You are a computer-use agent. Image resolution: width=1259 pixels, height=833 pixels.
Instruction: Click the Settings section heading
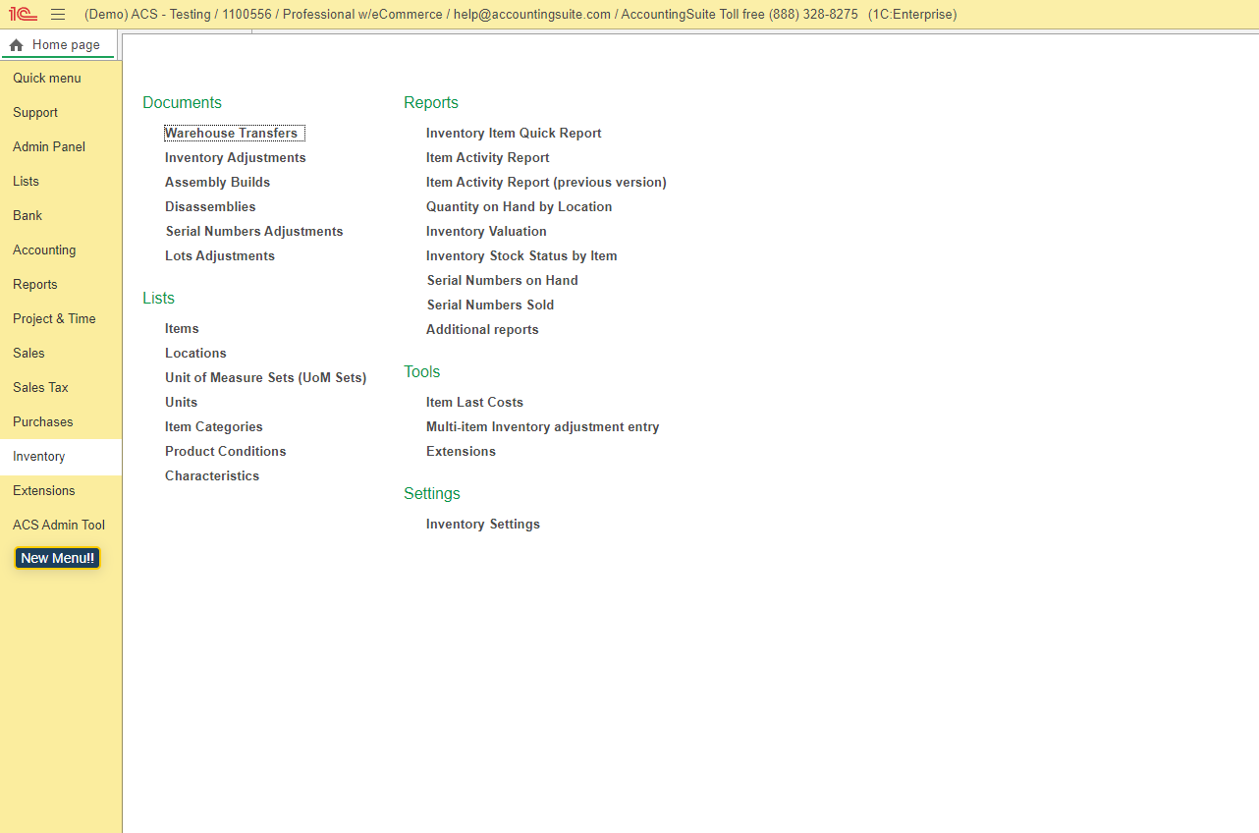(x=432, y=494)
